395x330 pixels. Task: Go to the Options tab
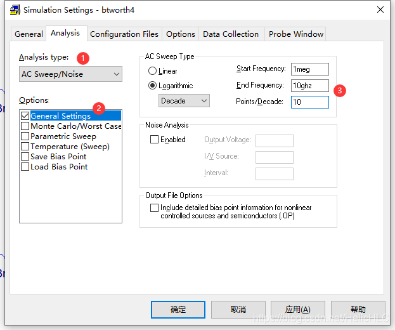click(x=181, y=34)
